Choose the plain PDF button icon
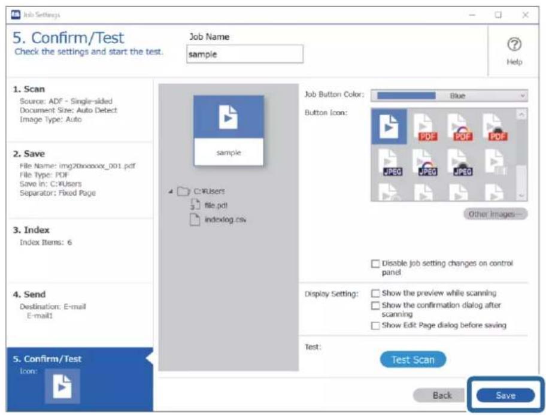Screen dimensions: 546x415 pos(424,126)
